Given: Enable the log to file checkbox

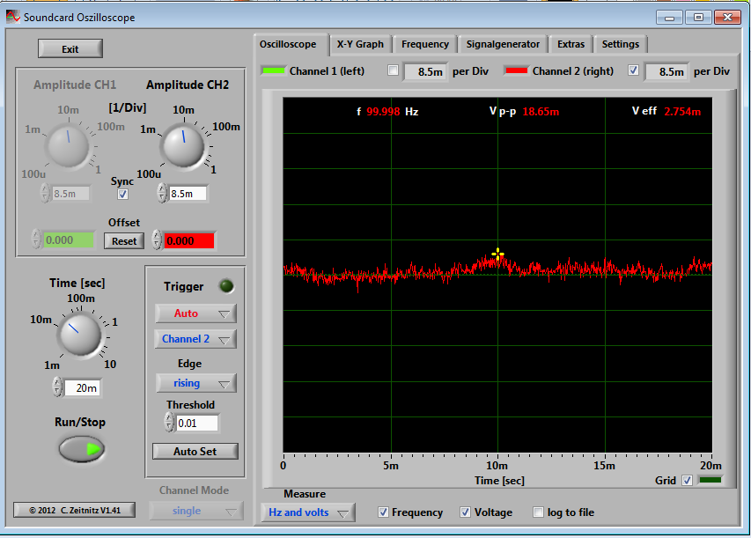Looking at the screenshot, I should click(538, 512).
